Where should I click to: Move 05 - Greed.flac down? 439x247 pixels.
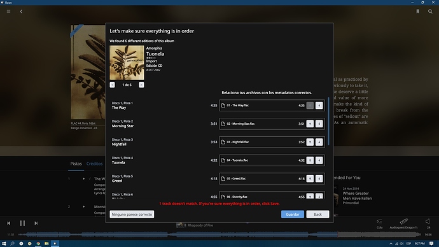coord(319,178)
